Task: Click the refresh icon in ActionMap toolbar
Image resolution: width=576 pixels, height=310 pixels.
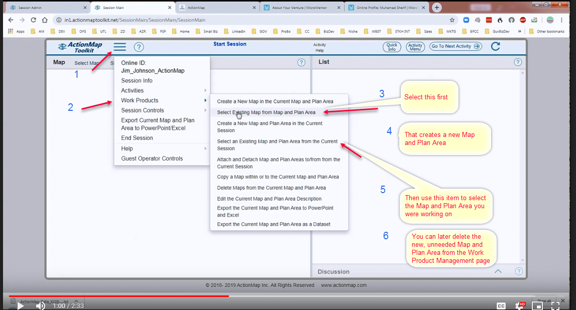Action: (495, 47)
